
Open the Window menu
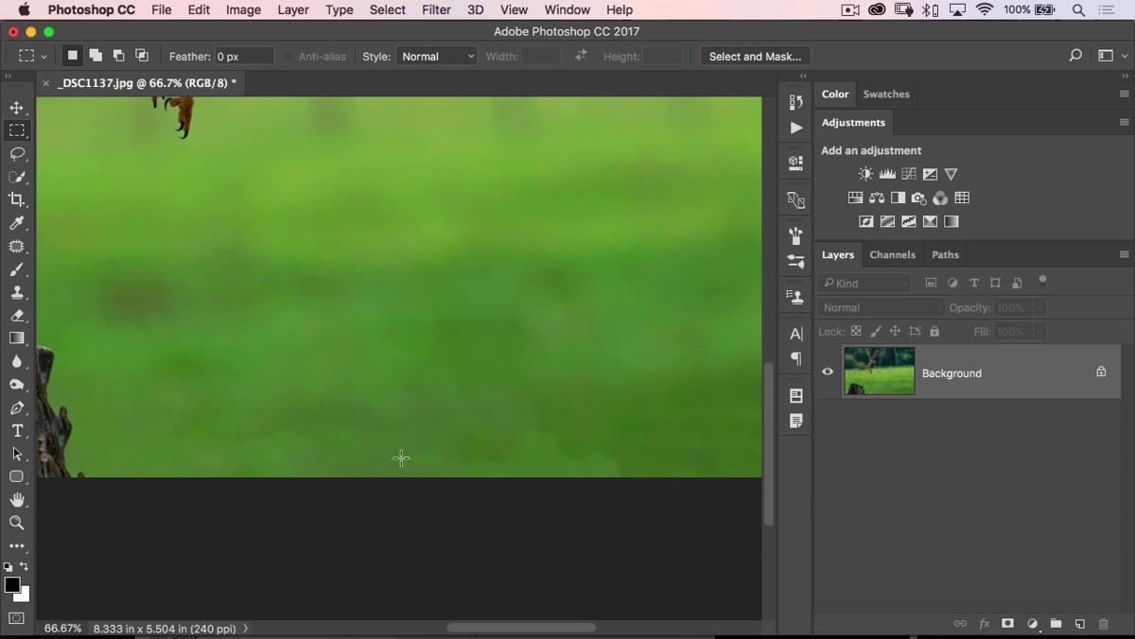click(567, 9)
